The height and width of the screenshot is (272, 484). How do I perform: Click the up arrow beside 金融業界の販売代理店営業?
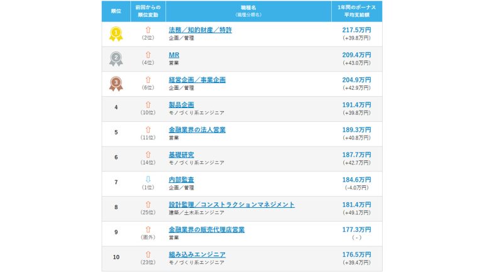pos(148,229)
